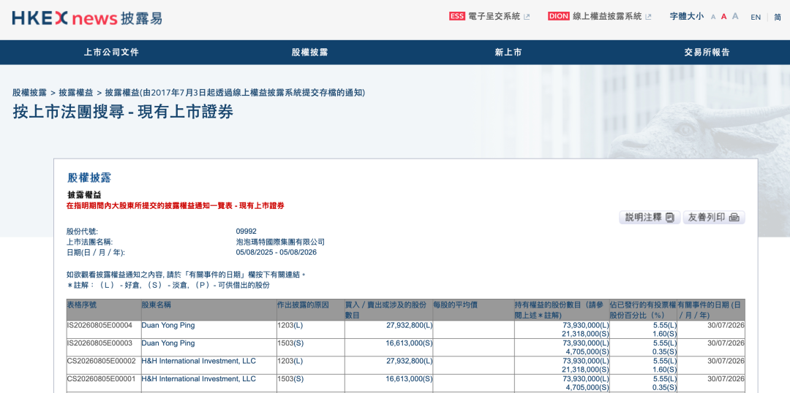Open the 上市公司文件 menu
Screen dimensions: 790x393
pos(111,53)
